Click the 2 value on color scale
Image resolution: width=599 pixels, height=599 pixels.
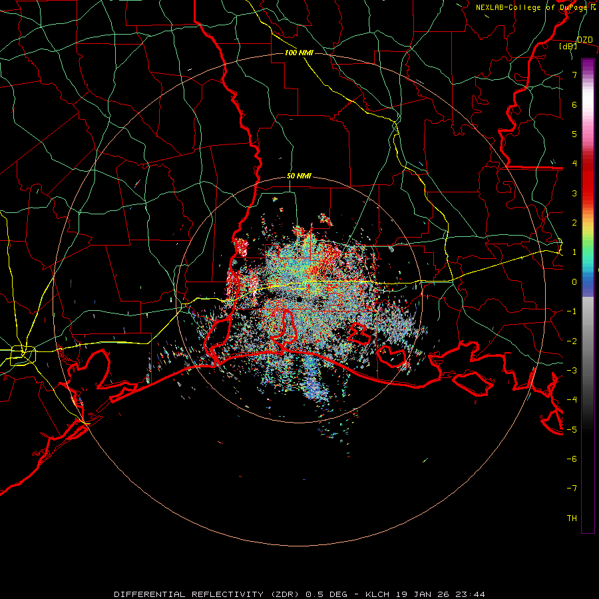pos(574,223)
